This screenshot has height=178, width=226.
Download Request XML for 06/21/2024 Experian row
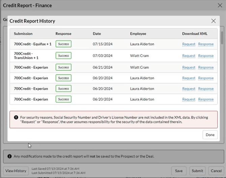(x=189, y=67)
